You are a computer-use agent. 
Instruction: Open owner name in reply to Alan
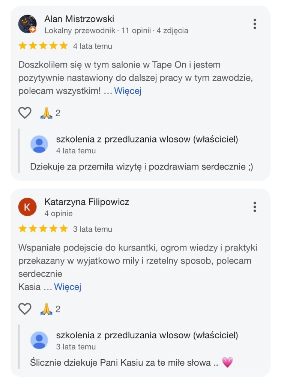[x=147, y=139]
